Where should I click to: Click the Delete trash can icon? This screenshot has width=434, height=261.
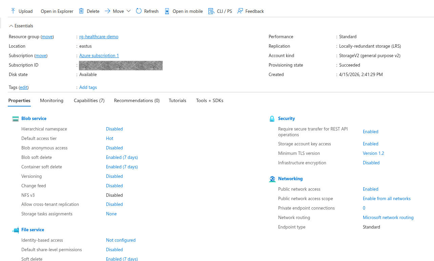pos(81,11)
